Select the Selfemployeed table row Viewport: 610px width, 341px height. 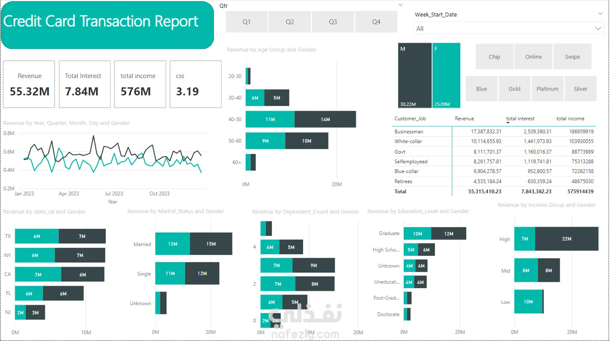click(x=494, y=161)
